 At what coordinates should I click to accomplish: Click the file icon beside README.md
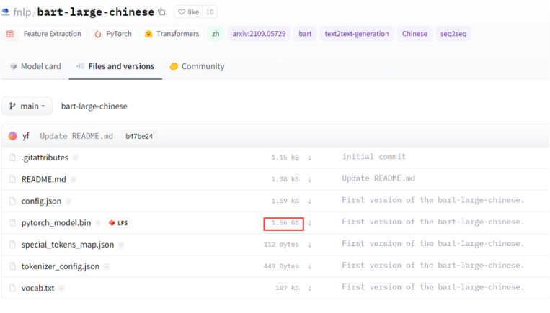tap(12, 179)
